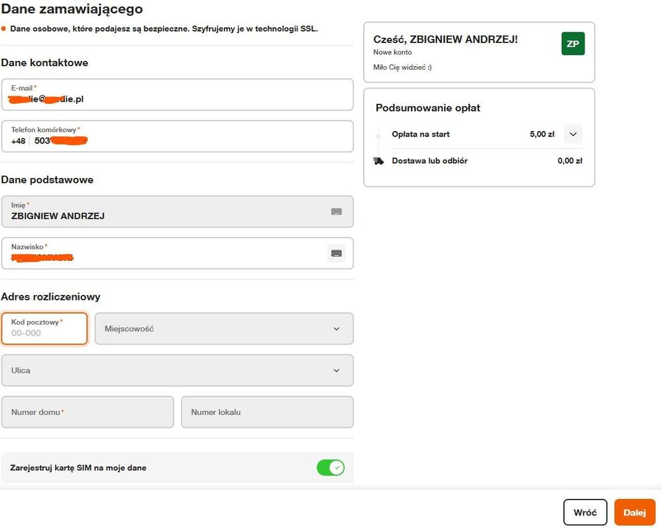The height and width of the screenshot is (528, 662).
Task: Open the Miejscowość dropdown
Action: [x=224, y=329]
